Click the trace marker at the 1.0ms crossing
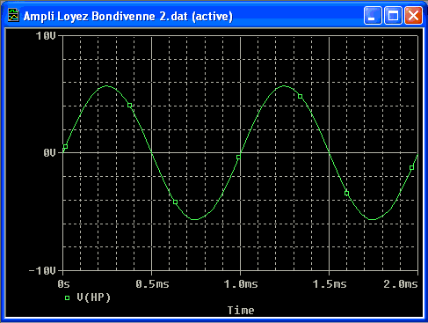The height and width of the screenshot is (323, 428). click(x=238, y=158)
